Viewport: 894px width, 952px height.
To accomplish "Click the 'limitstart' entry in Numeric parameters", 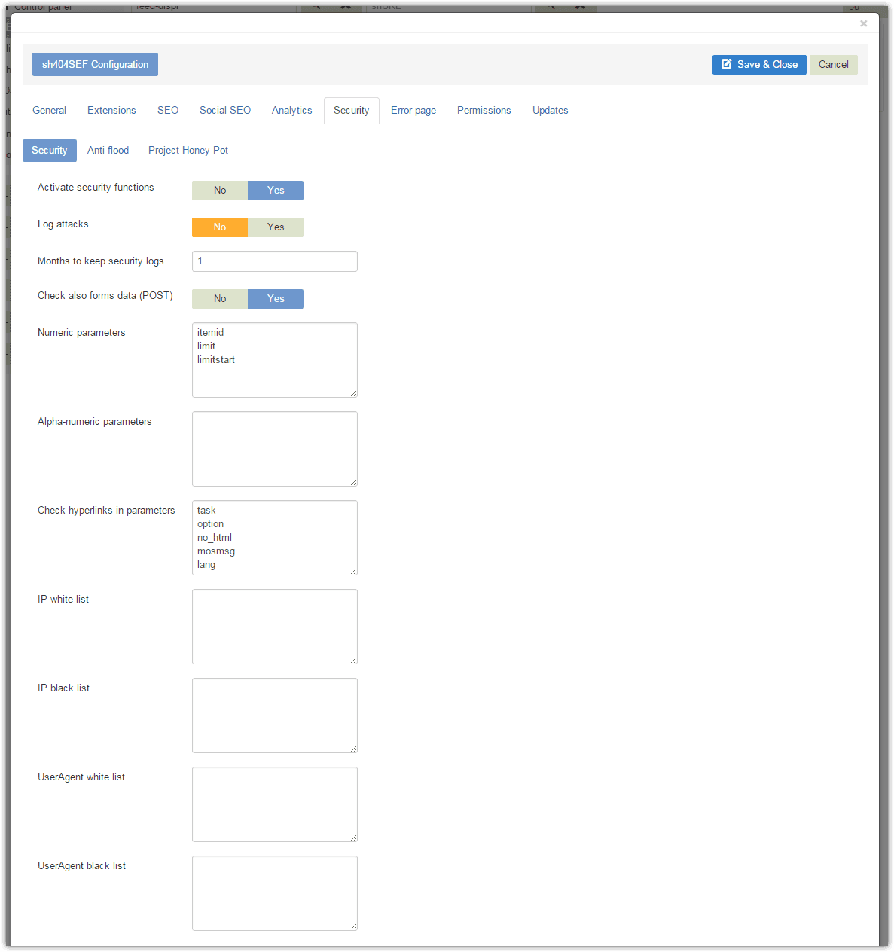I will (x=216, y=360).
